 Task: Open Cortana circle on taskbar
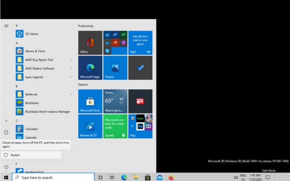click(x=100, y=177)
